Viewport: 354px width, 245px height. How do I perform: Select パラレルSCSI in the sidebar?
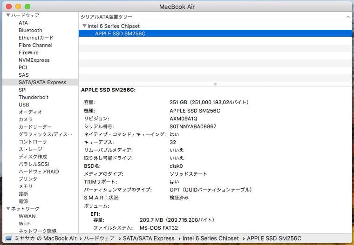[34, 164]
